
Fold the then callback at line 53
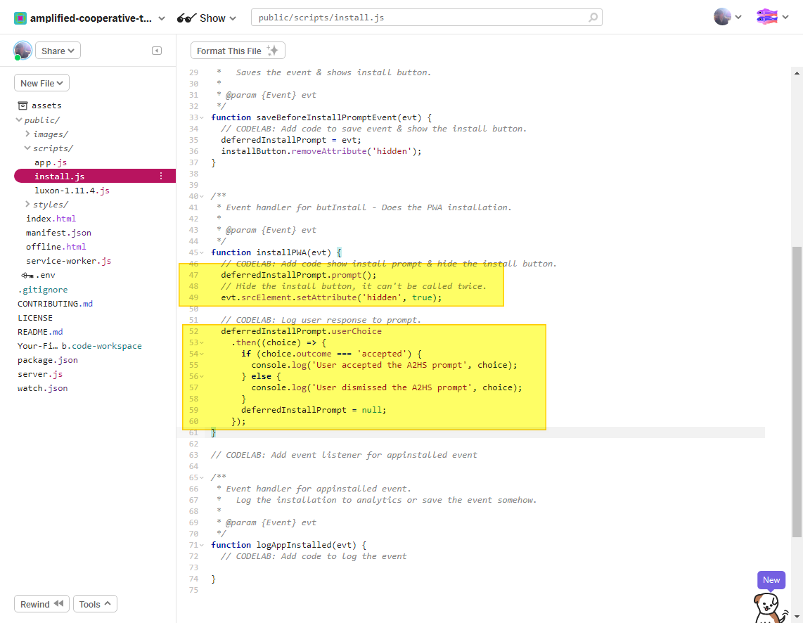click(203, 342)
